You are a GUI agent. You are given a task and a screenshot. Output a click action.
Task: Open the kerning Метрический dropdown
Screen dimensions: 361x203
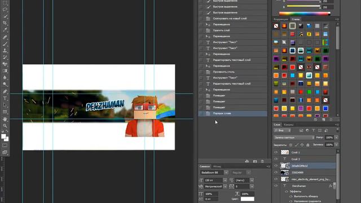click(225, 187)
